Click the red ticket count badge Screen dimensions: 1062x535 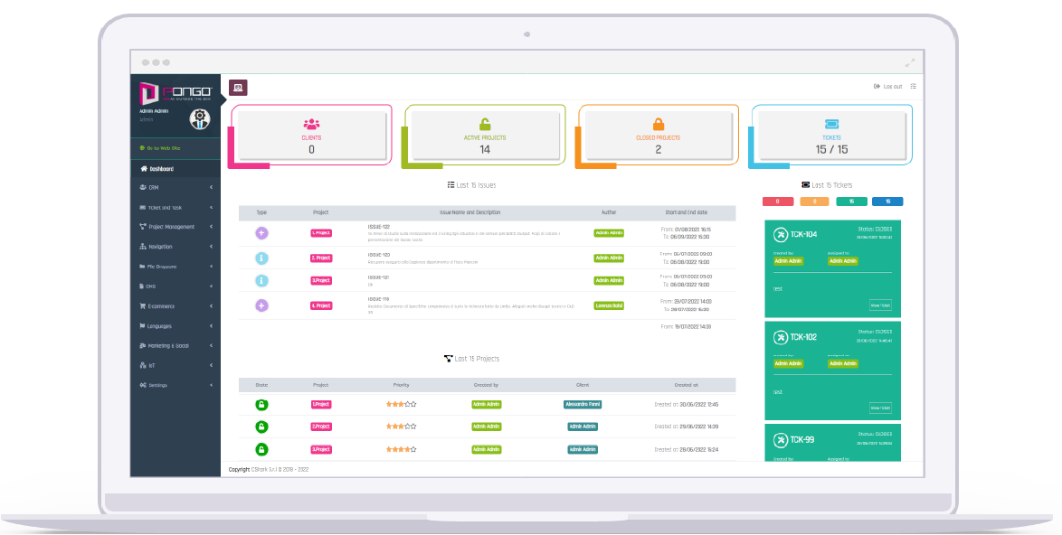pyautogui.click(x=778, y=202)
